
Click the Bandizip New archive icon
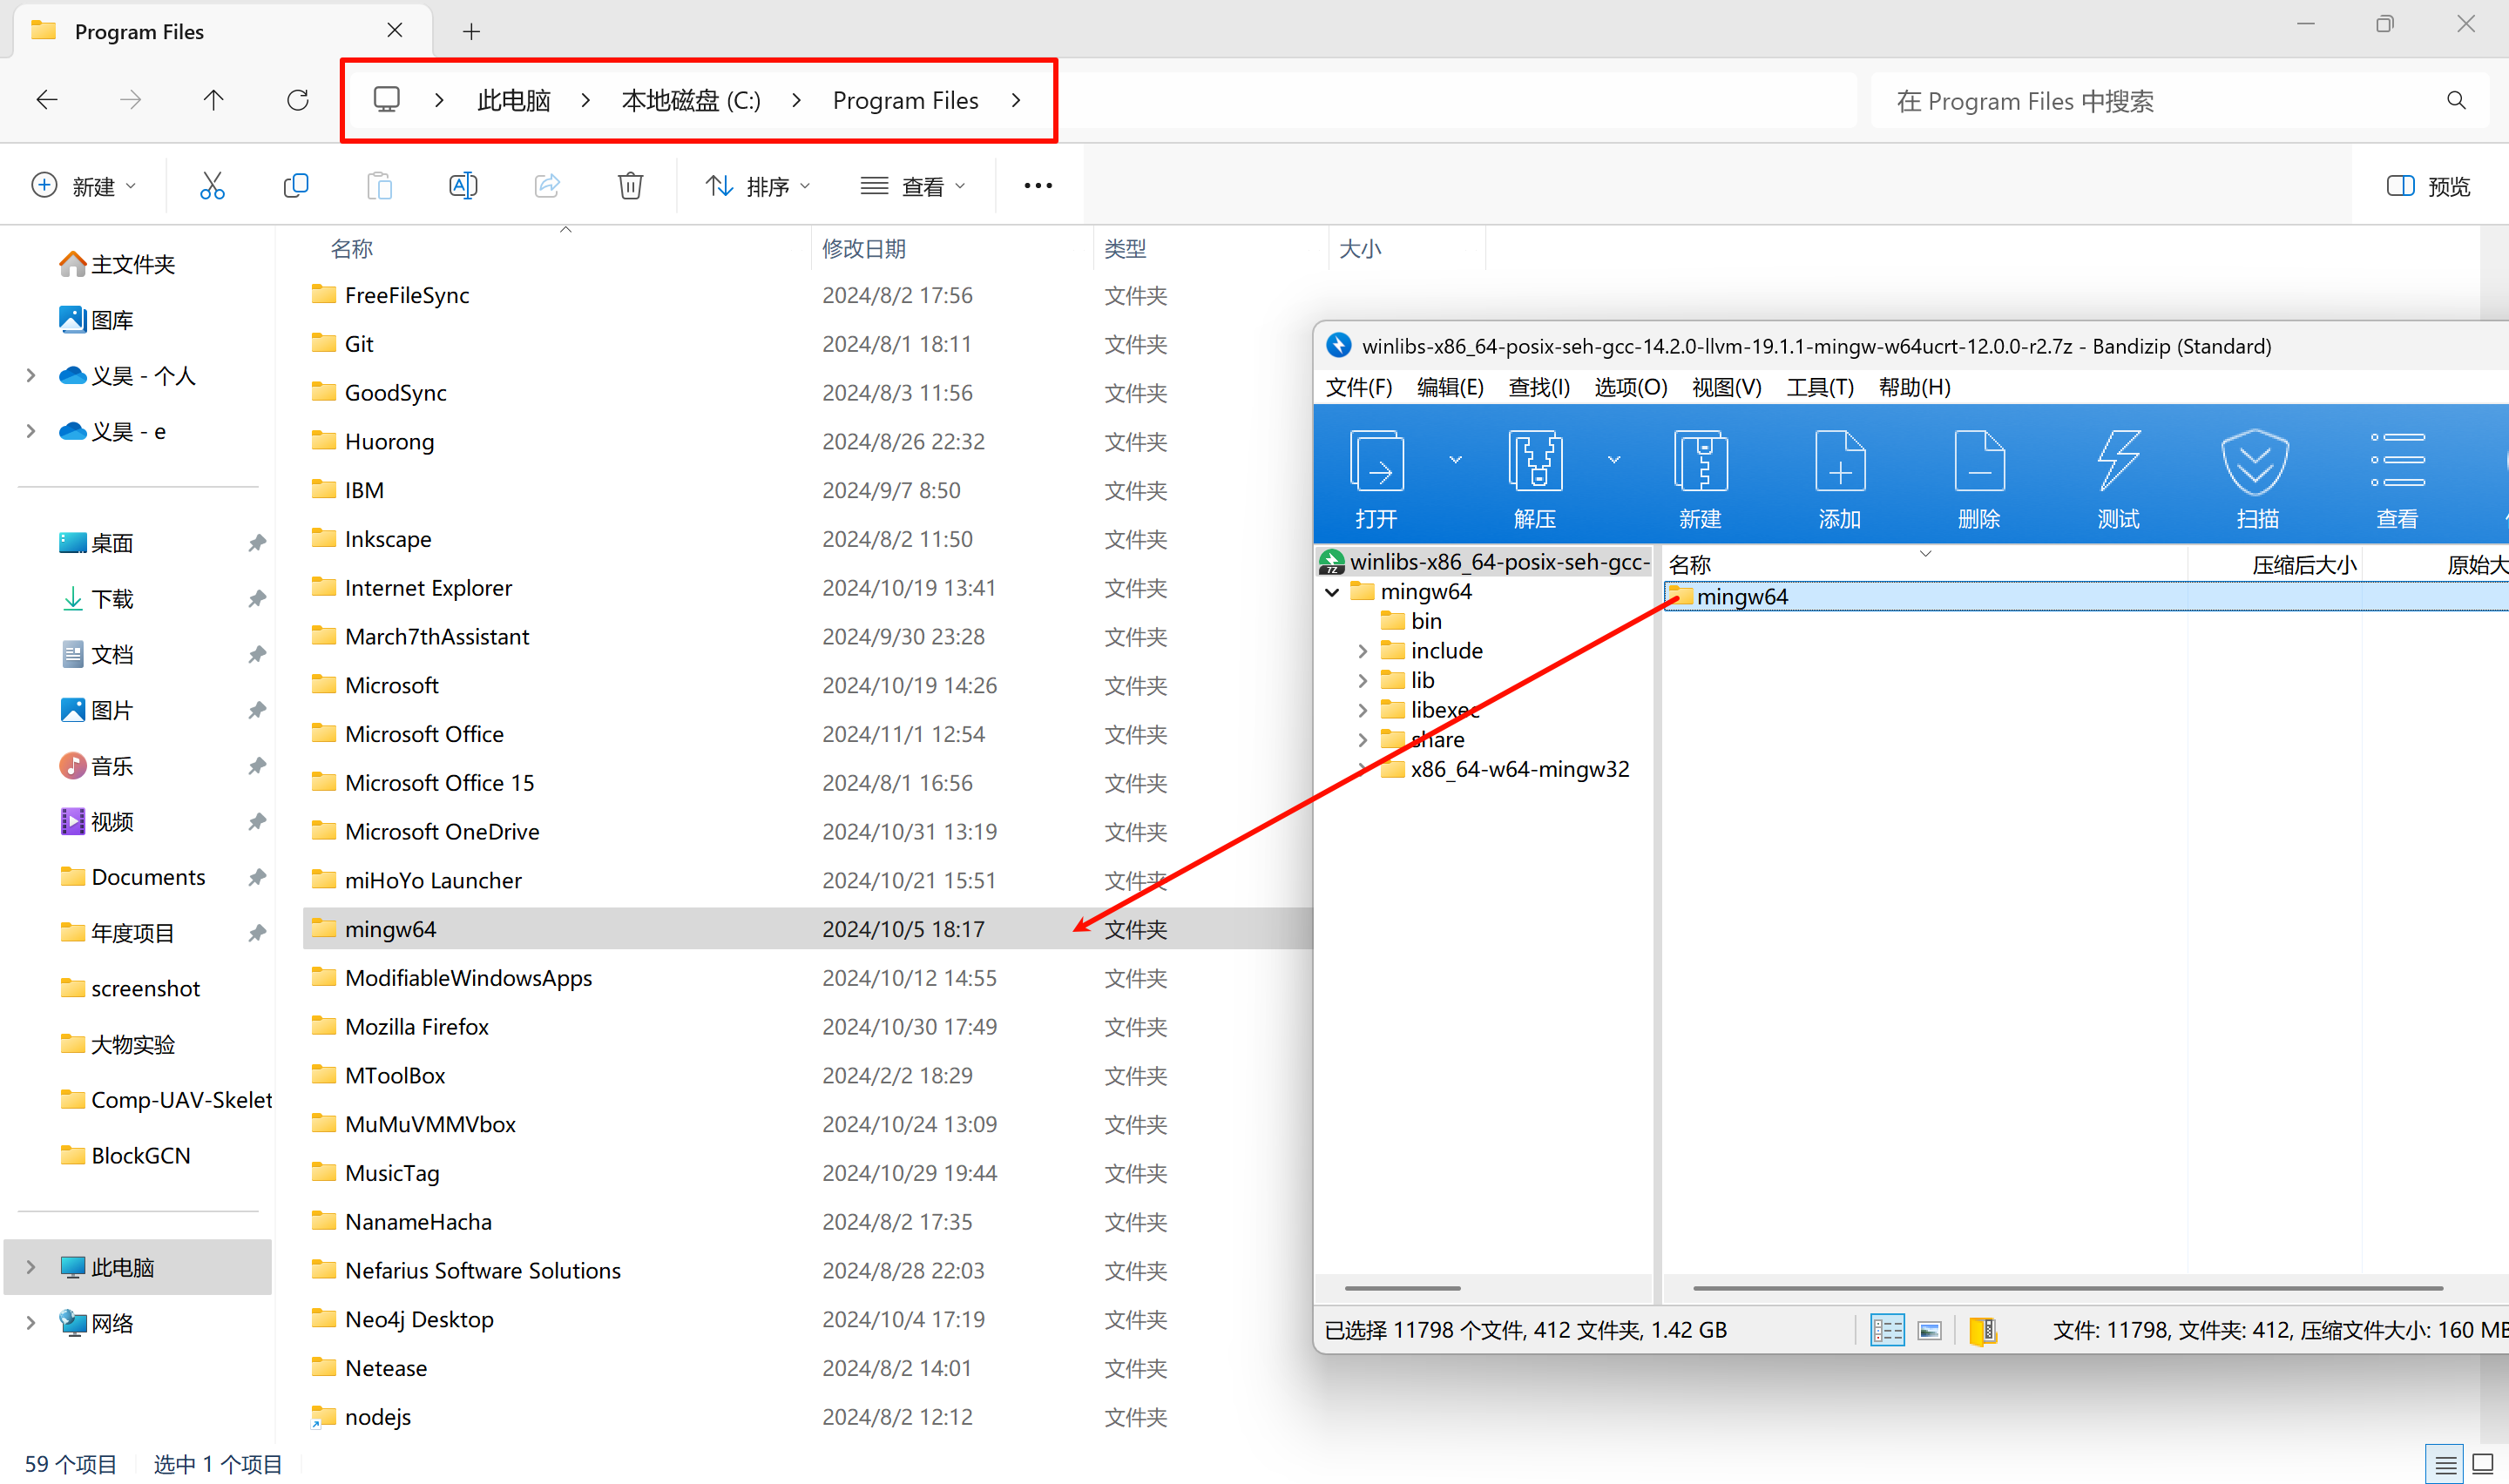click(1700, 462)
